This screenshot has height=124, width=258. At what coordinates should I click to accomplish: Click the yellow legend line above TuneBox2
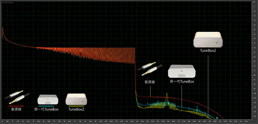76,106
